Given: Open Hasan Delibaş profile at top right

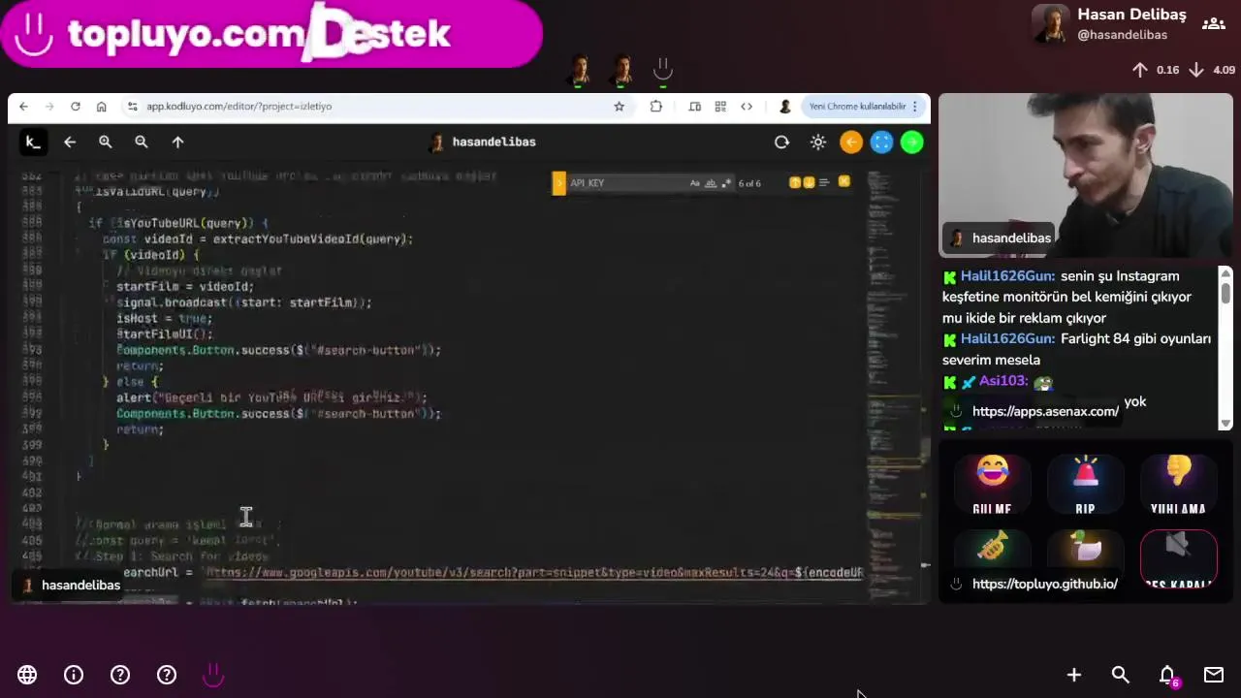Looking at the screenshot, I should pos(1110,24).
